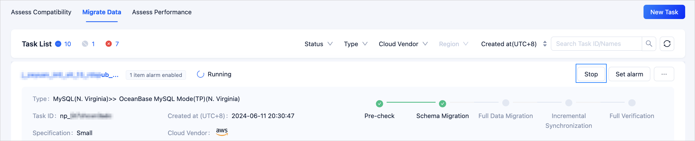Filter by running tasks count icon
Viewport: 695px width, 141px height.
(58, 44)
